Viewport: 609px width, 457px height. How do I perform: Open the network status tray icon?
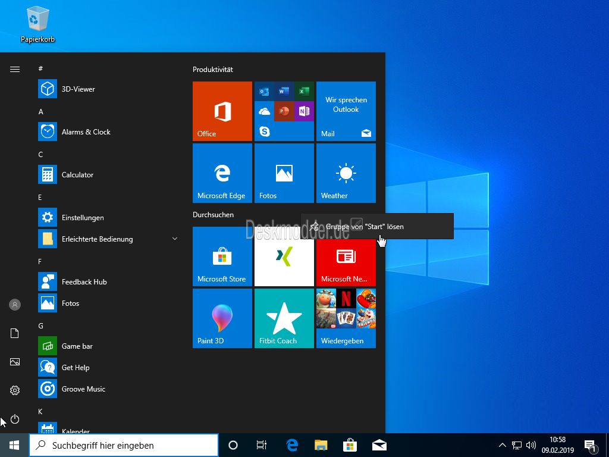coord(517,445)
